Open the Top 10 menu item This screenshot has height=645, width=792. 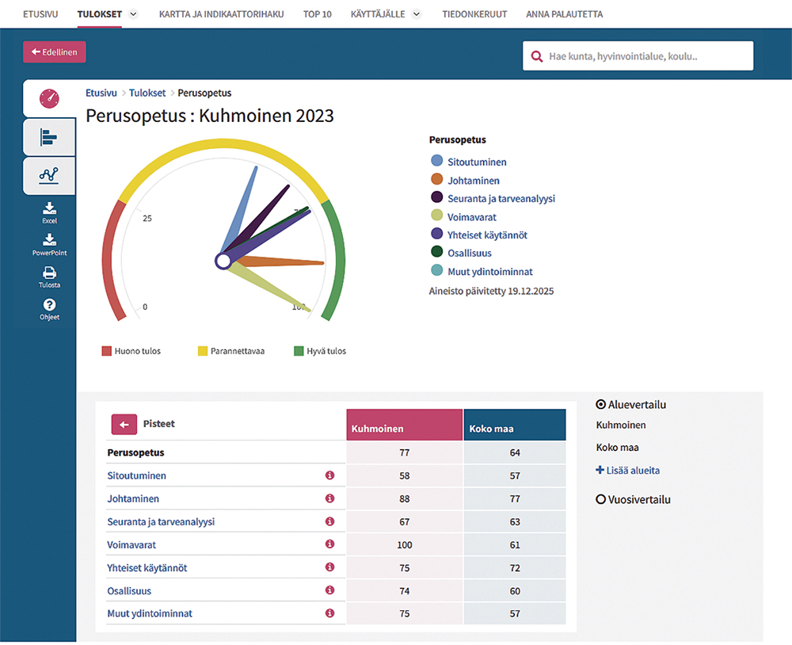click(318, 14)
